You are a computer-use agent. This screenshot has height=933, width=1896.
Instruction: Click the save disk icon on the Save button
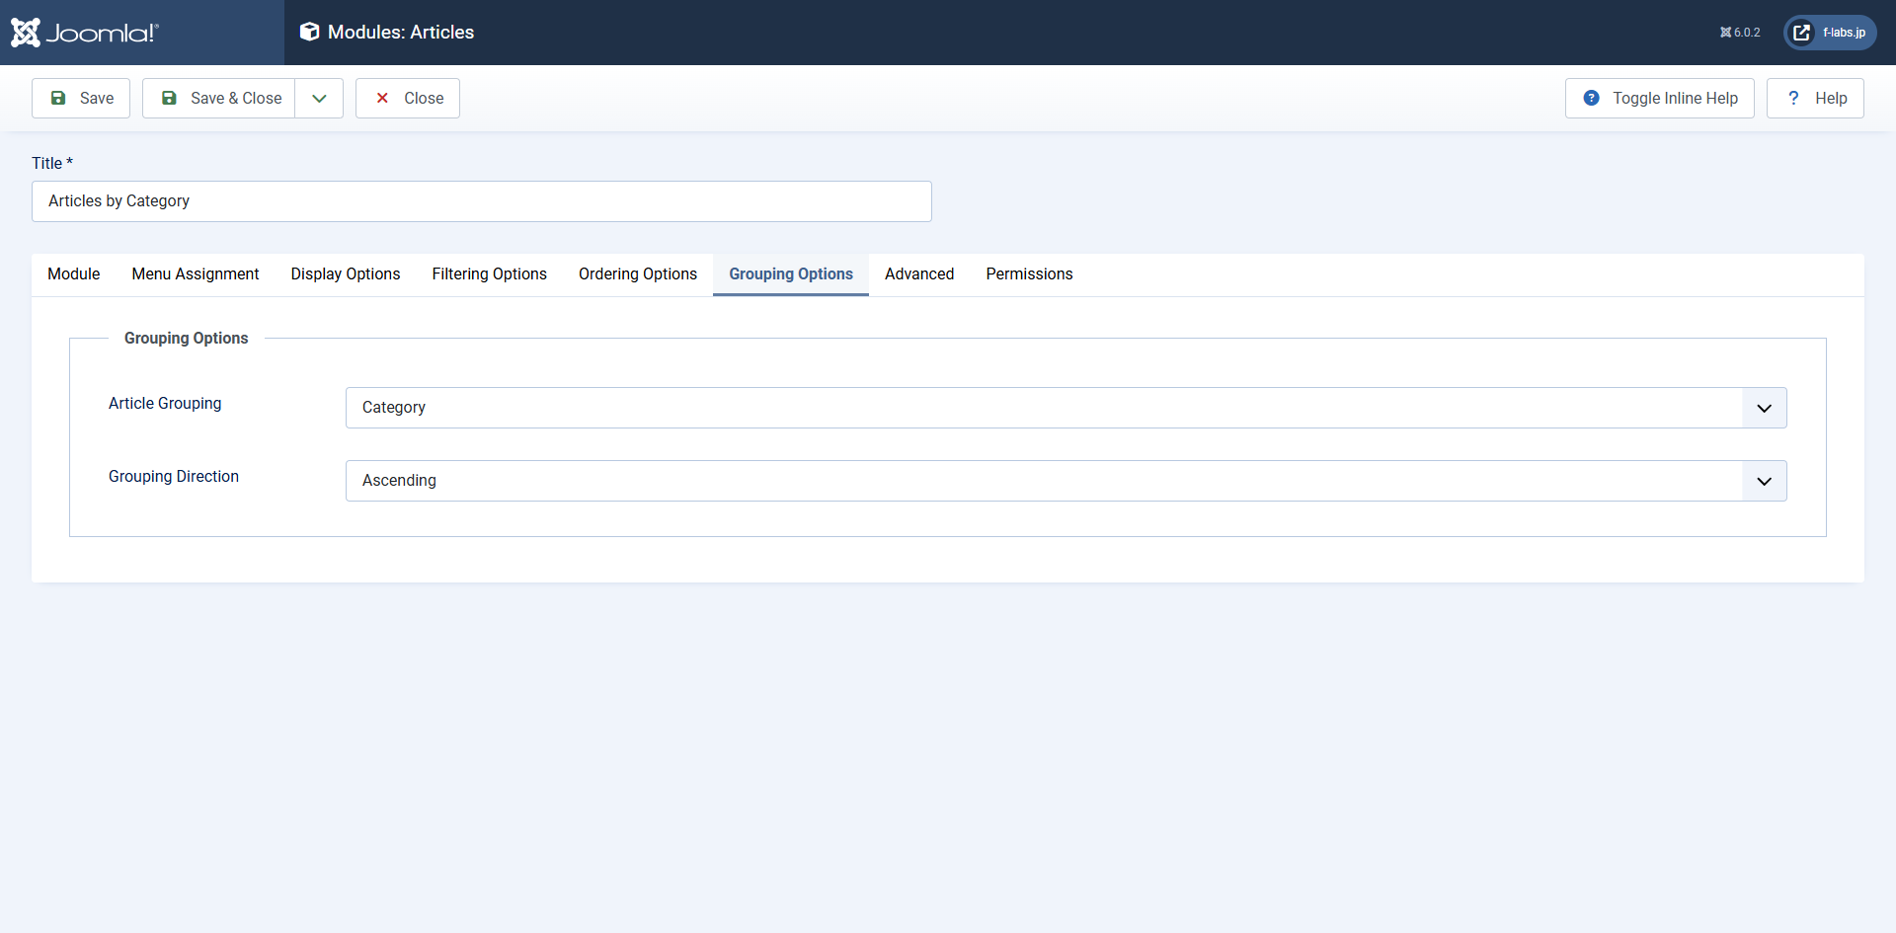[60, 98]
